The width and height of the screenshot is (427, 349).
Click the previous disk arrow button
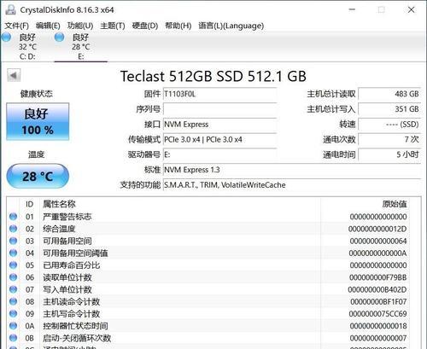tap(14, 75)
